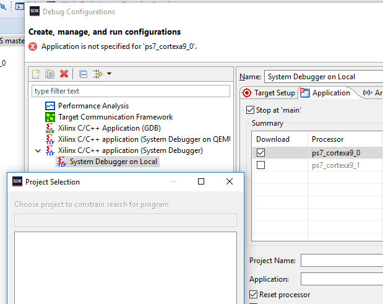Viewport: 383px width, 304px height.
Task: Click the GDB Xilinx icon
Action: click(50, 128)
